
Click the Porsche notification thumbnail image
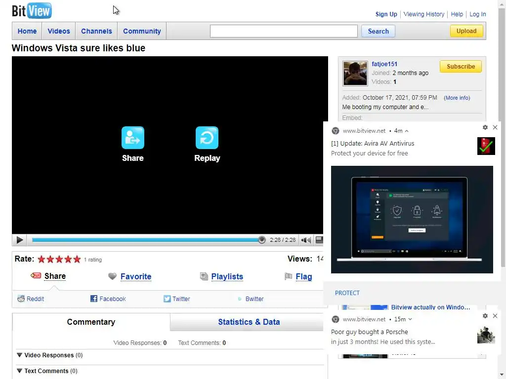coord(486,335)
